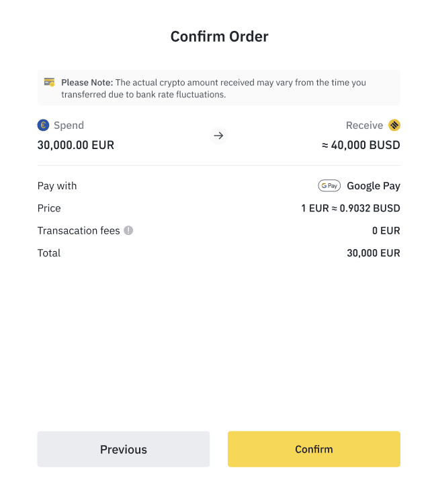Viewport: 434px width, 478px height.
Task: Click the Confirm Order heading
Action: tap(220, 36)
